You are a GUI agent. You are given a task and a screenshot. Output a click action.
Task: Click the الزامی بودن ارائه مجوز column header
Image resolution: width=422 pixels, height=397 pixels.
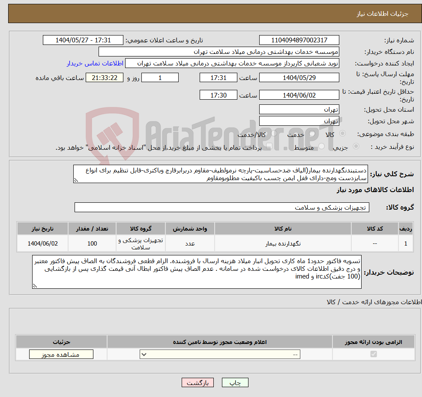(x=374, y=342)
